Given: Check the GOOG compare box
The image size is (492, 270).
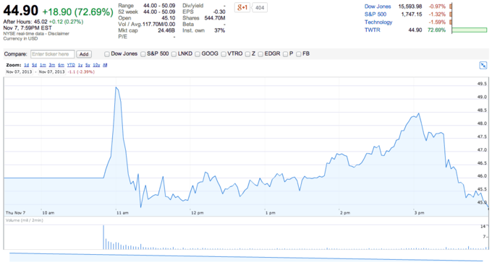Looking at the screenshot, I should click(x=198, y=54).
